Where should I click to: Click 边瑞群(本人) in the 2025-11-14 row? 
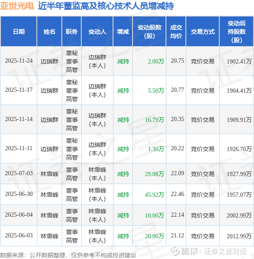(x=97, y=120)
